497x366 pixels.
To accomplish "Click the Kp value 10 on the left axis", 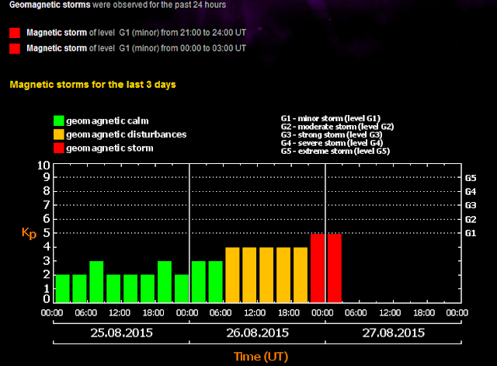I will [x=43, y=166].
